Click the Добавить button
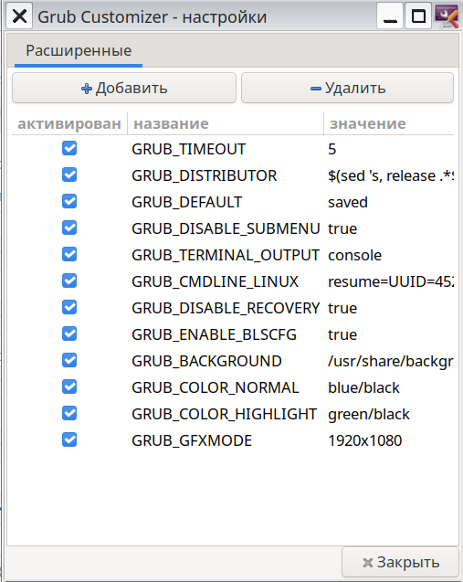The width and height of the screenshot is (463, 582). coord(124,88)
